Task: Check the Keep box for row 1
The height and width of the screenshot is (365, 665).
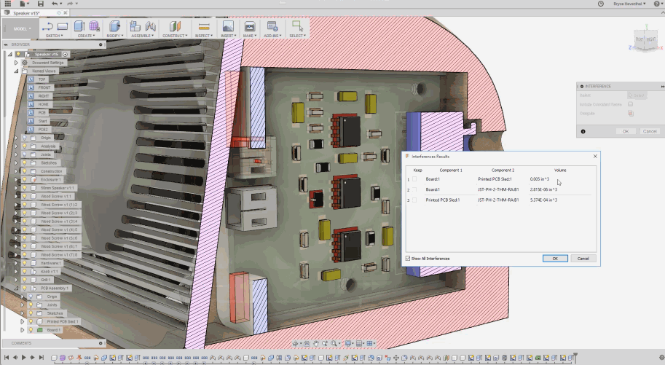Action: point(415,179)
